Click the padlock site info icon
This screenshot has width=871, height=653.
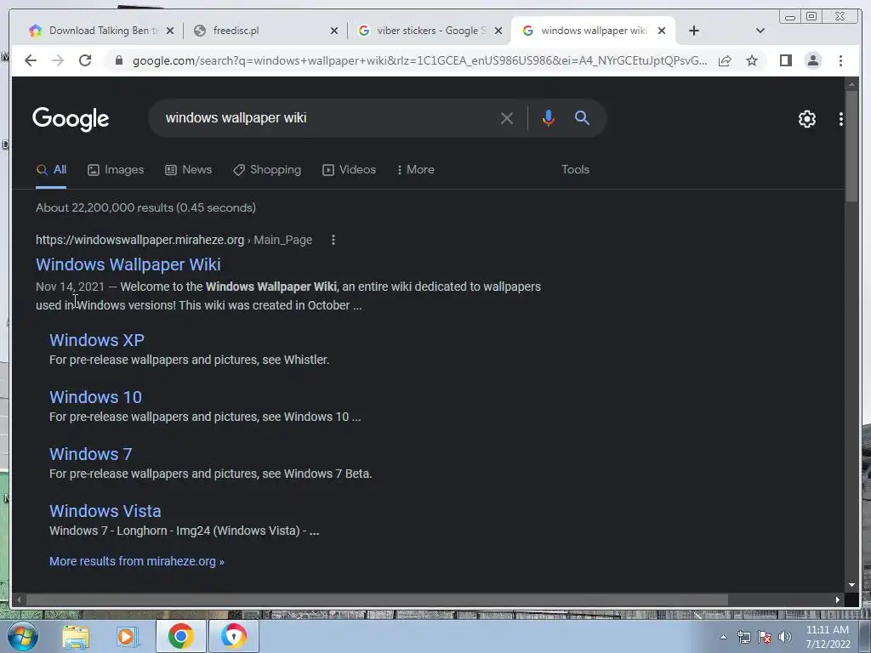tap(118, 60)
